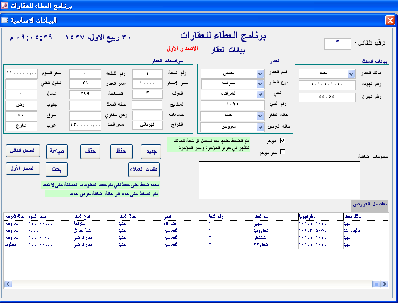Image resolution: width=398 pixels, height=303 pixels.
Task: Click the مطلوب status cell
Action: 16,245
